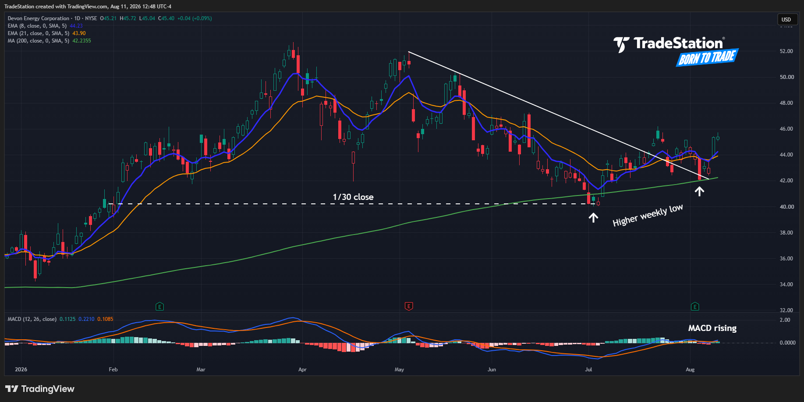Screen dimensions: 804x402
Task: Click the 40.00 price axis label
Action: pyautogui.click(x=786, y=207)
